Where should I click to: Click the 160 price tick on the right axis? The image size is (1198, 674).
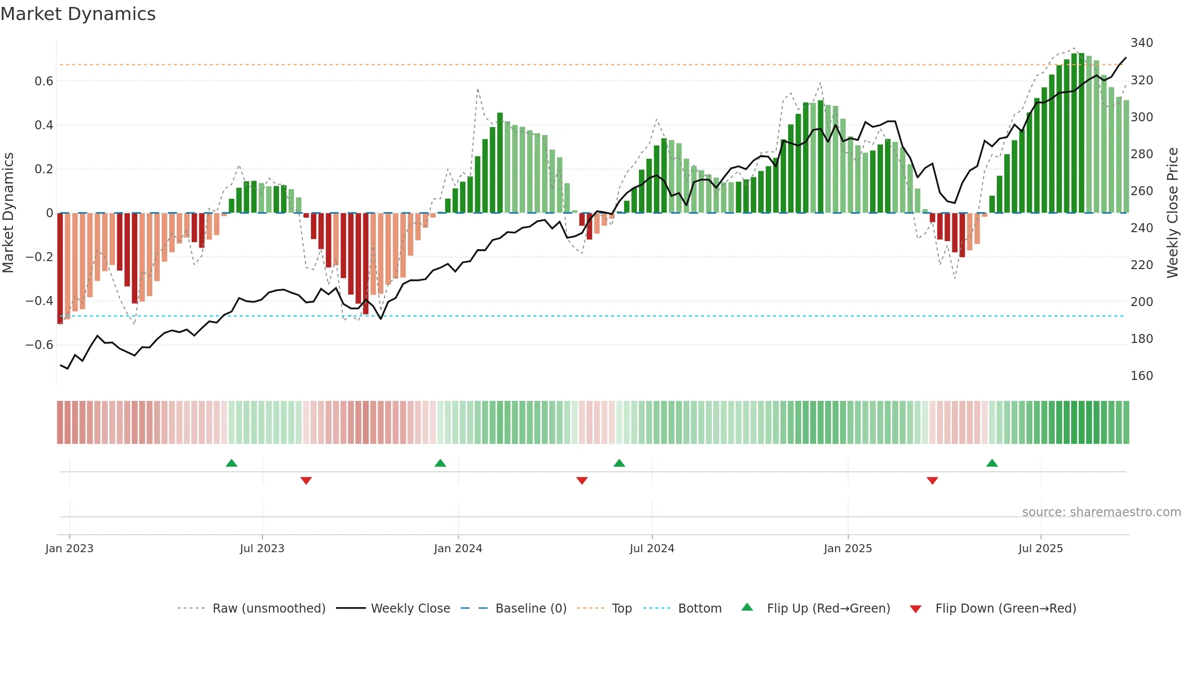[1142, 376]
